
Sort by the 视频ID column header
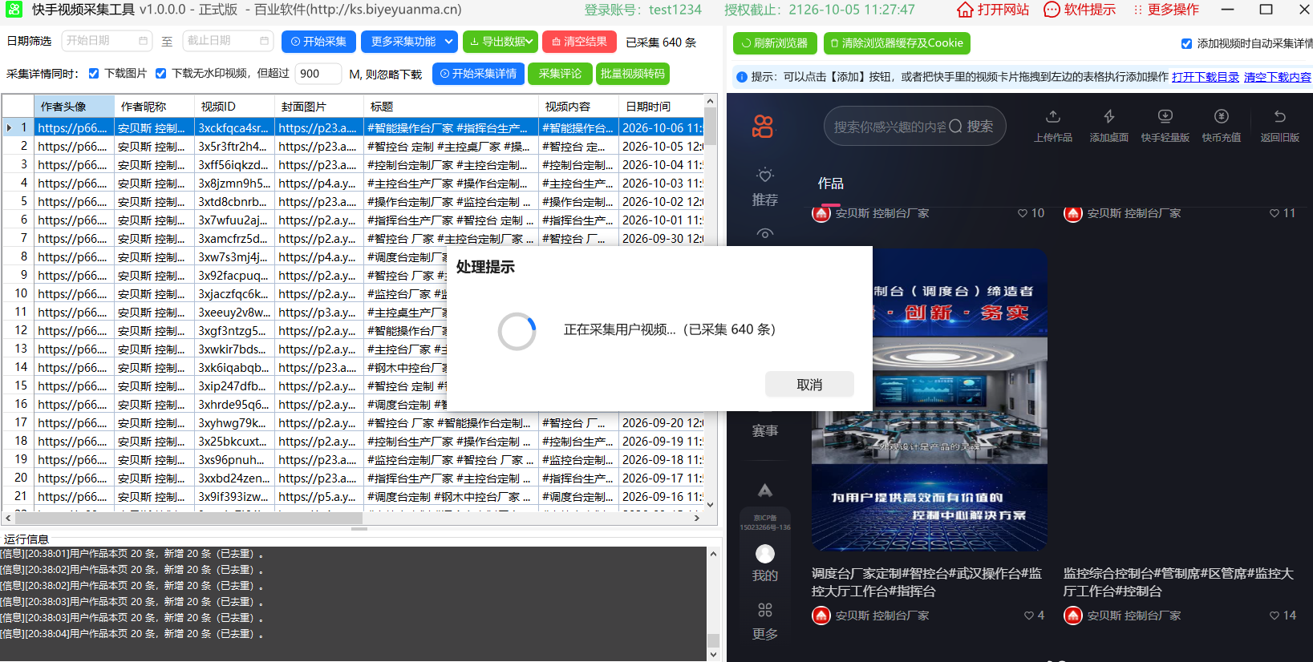click(234, 107)
